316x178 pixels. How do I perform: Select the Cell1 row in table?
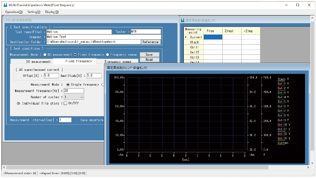click(195, 47)
